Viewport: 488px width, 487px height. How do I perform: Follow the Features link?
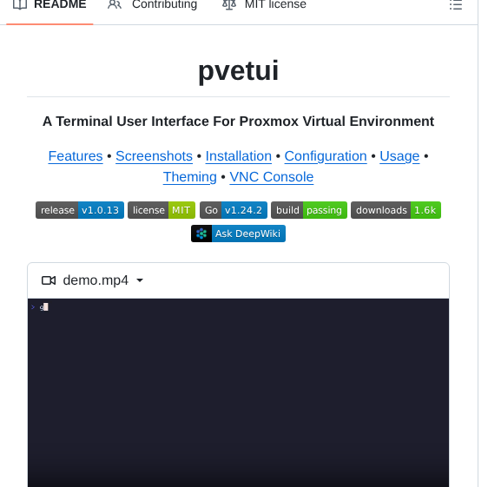[76, 156]
